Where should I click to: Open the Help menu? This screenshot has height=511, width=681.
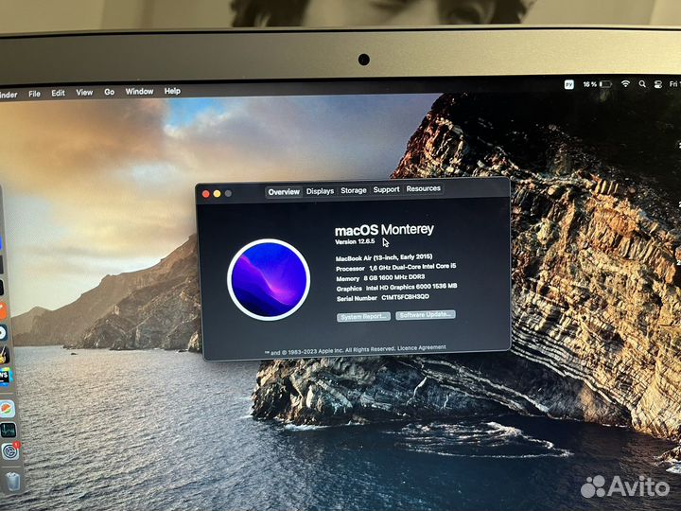[x=172, y=91]
